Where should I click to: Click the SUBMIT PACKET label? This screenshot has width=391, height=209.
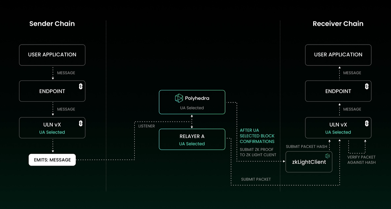(256, 179)
